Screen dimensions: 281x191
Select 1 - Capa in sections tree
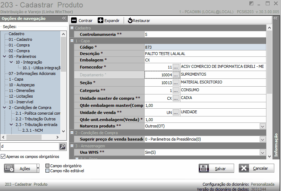16,79
